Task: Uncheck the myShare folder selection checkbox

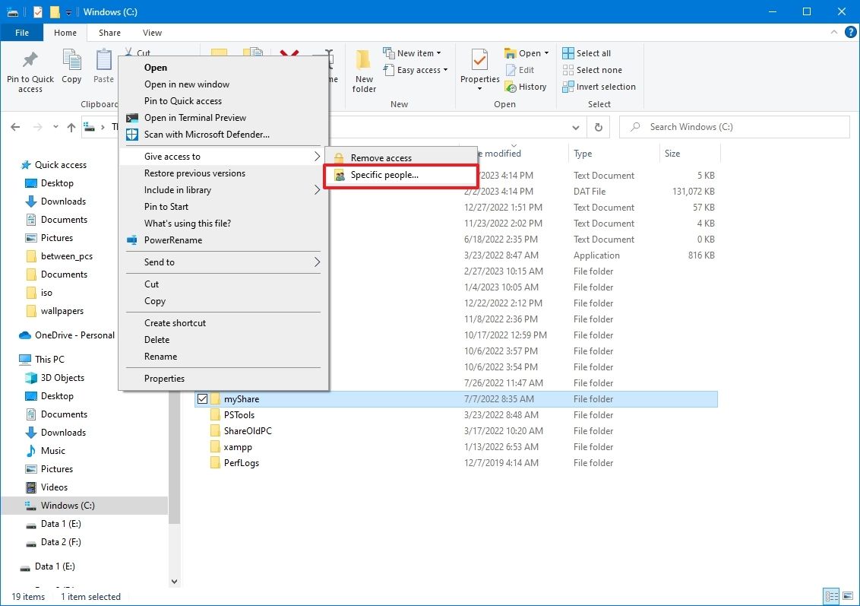Action: coord(202,398)
